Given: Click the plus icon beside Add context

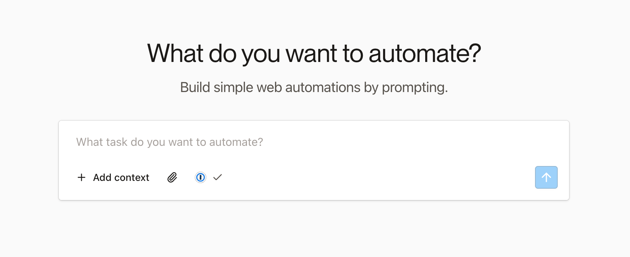Looking at the screenshot, I should 81,177.
